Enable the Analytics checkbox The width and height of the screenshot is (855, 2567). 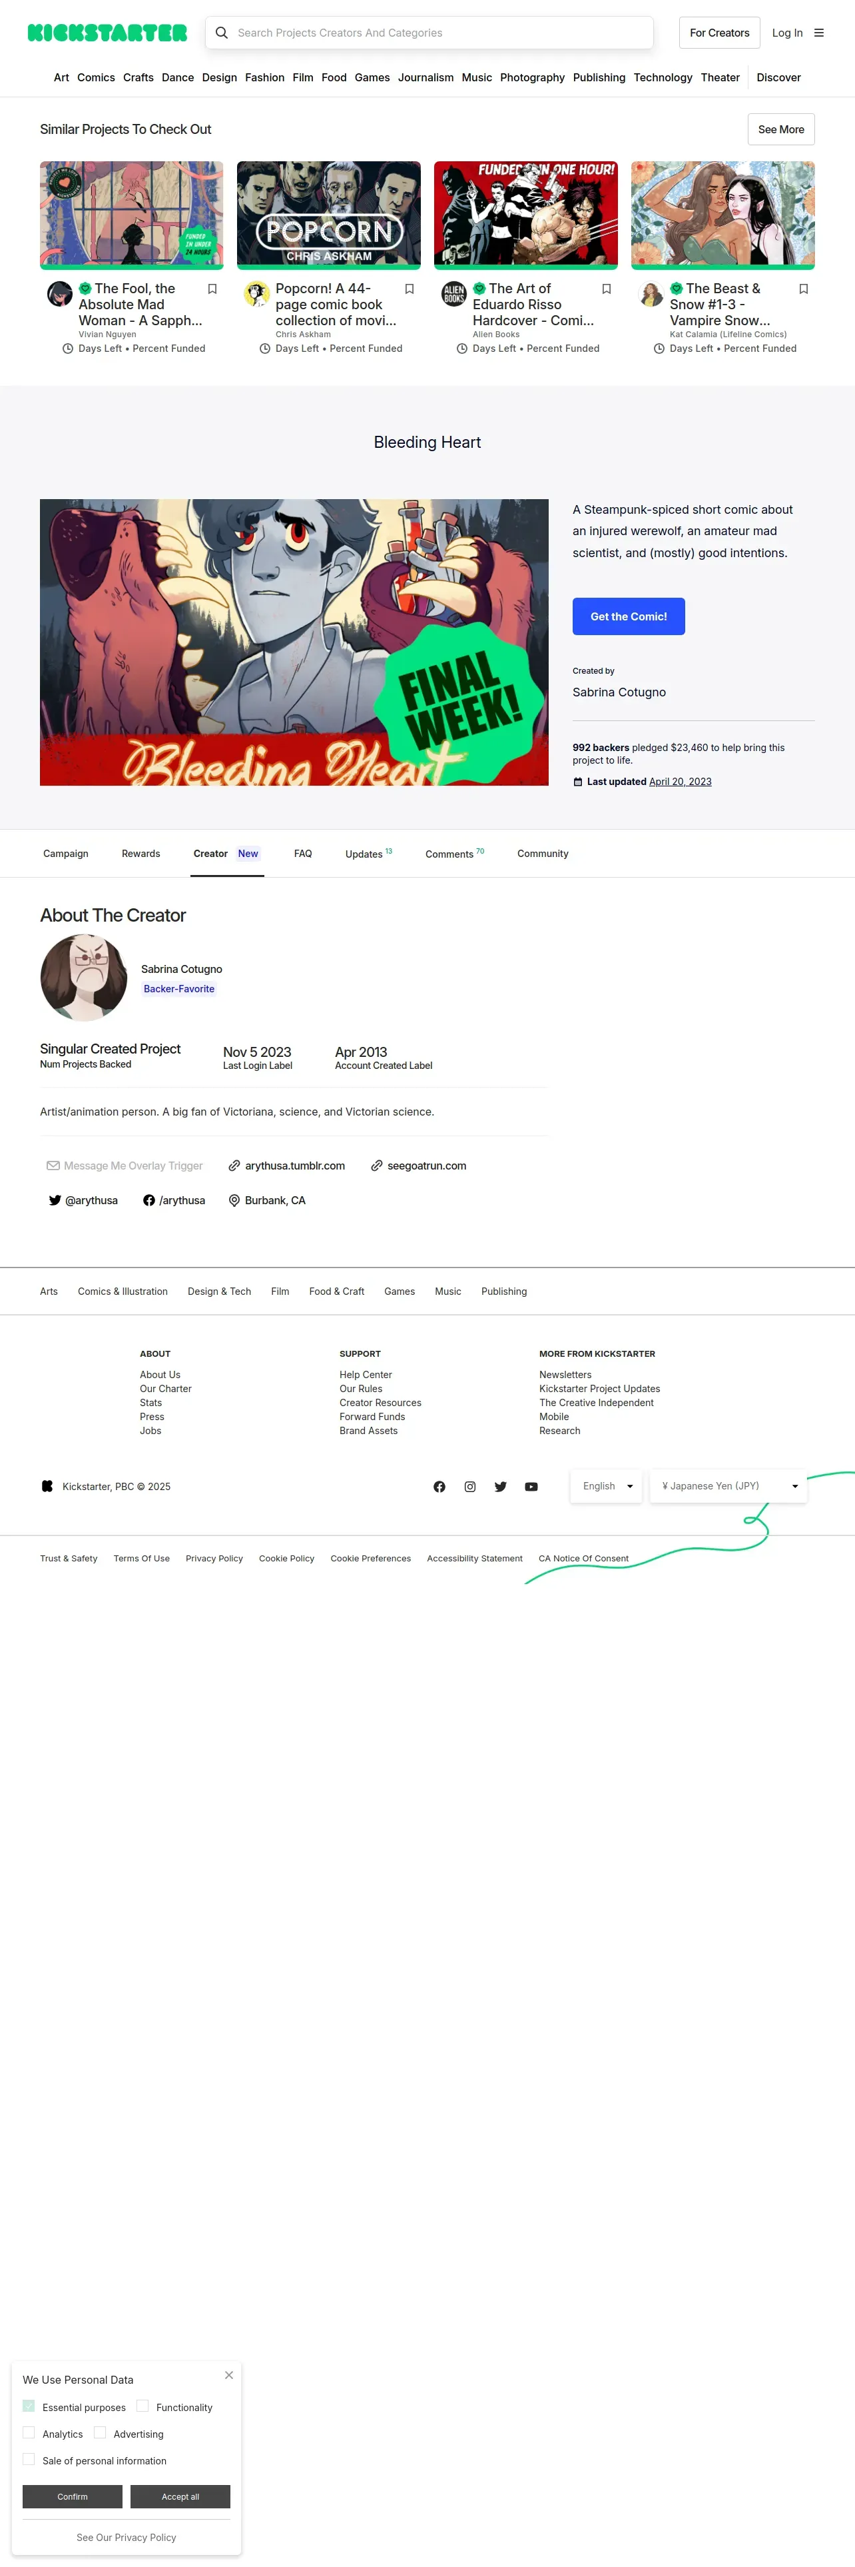(29, 2432)
